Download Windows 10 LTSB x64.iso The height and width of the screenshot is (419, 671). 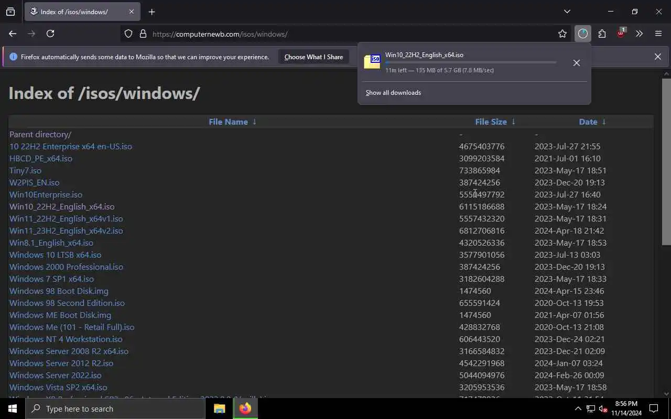56,255
